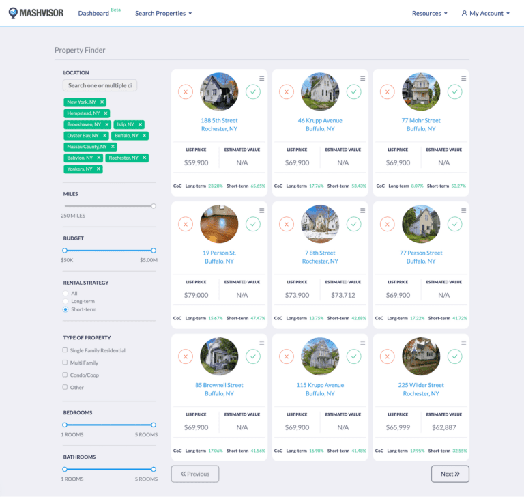Open card menu for 19 Person St.
This screenshot has width=524, height=497.
point(262,211)
